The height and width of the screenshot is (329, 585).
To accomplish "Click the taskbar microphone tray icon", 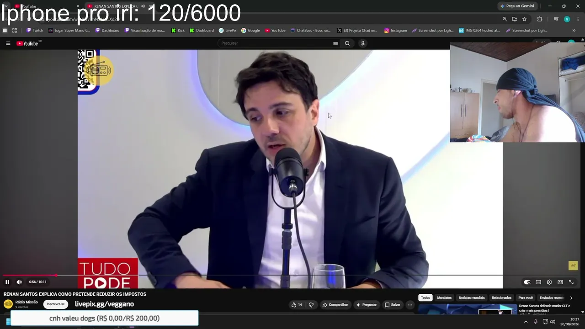I will tap(536, 322).
